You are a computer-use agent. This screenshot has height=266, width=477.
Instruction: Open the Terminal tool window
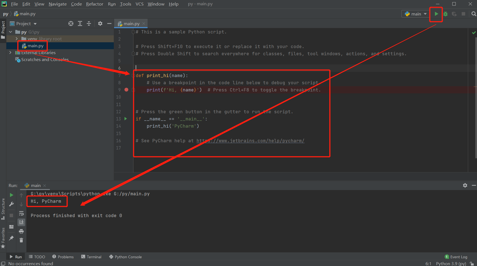click(x=91, y=257)
